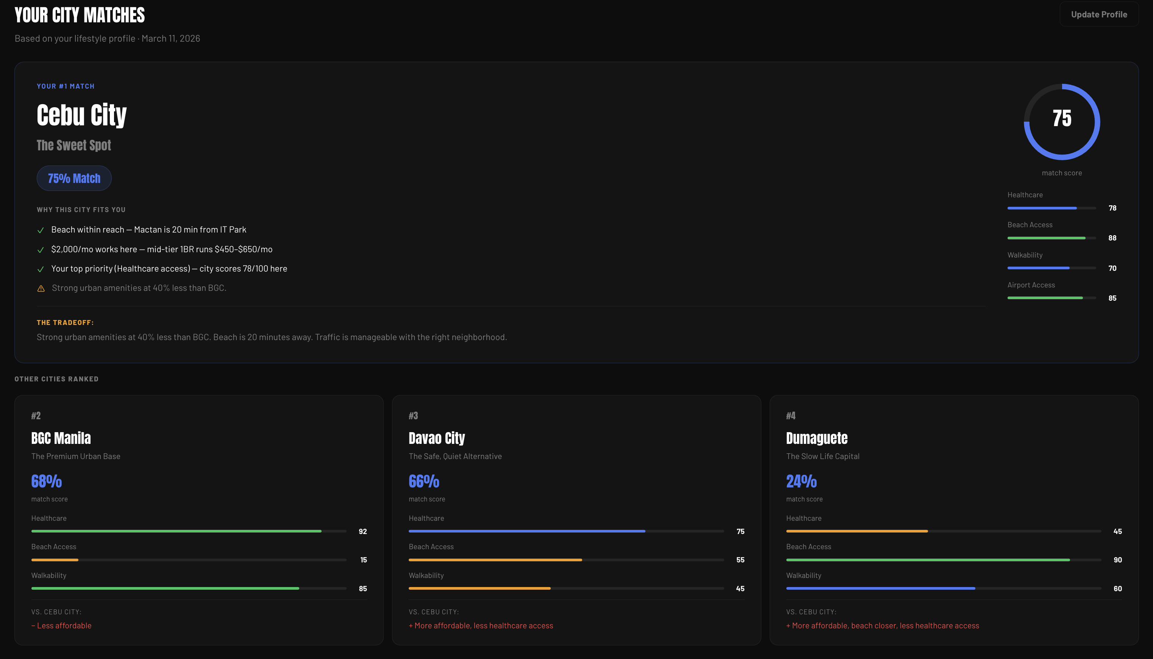Screen dimensions: 1153x659
Task: Click the green checkmark beside Beach within reach
Action: pyautogui.click(x=41, y=230)
